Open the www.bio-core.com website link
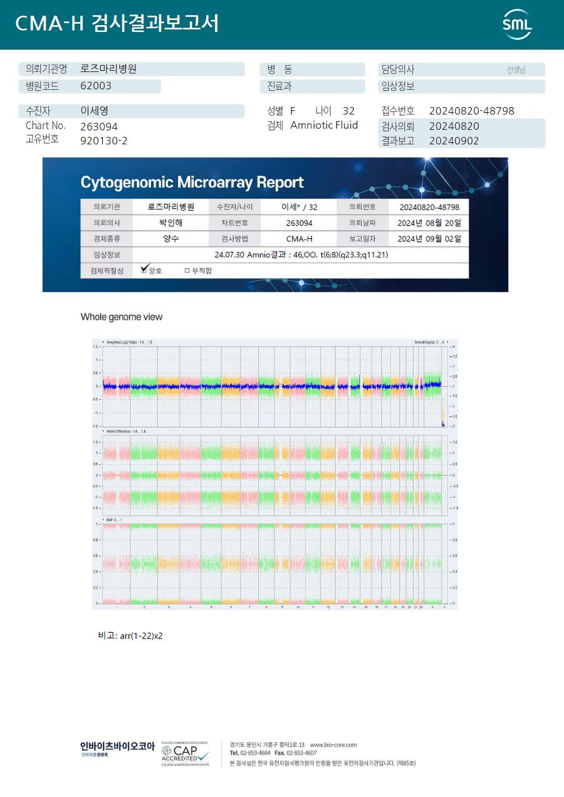The width and height of the screenshot is (564, 797). tap(333, 745)
